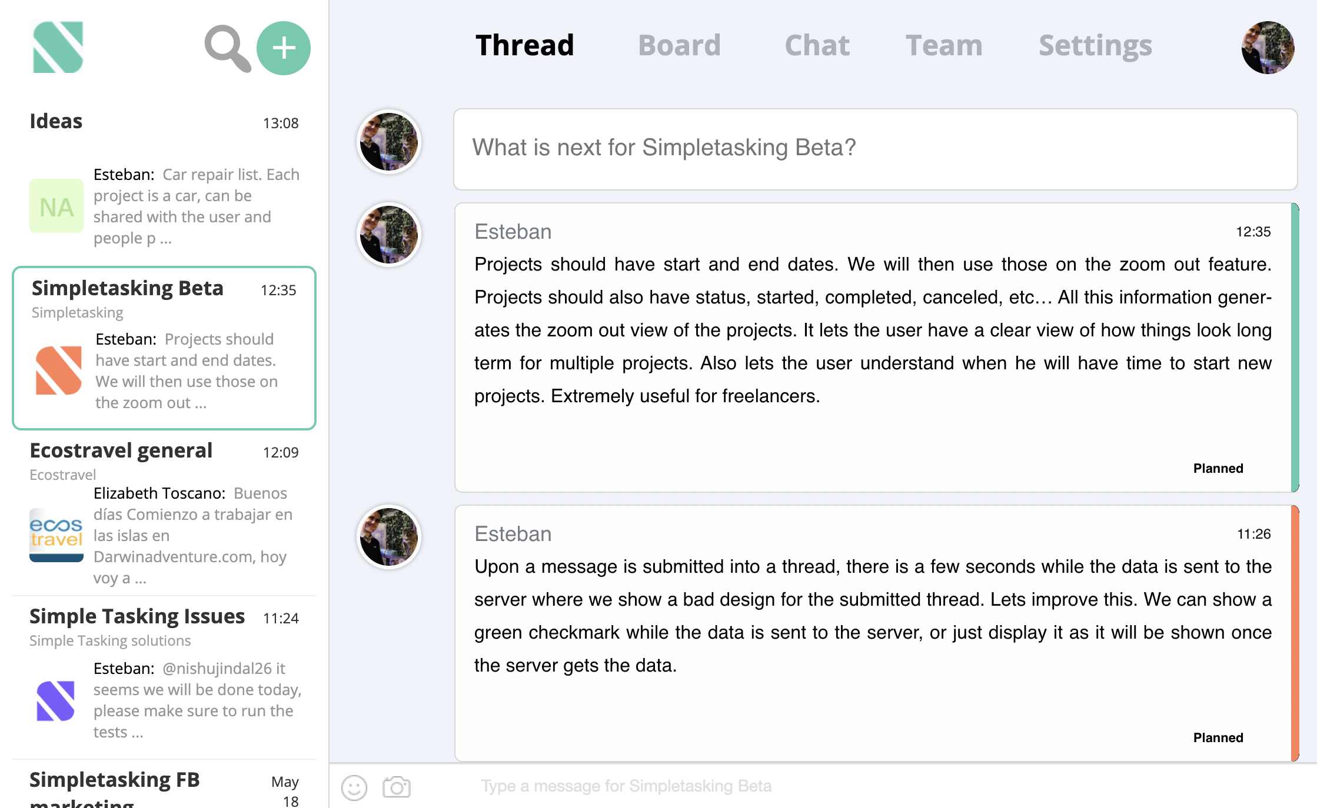Click the 'Ecostravel' project subtitle
The height and width of the screenshot is (808, 1317).
tap(62, 475)
